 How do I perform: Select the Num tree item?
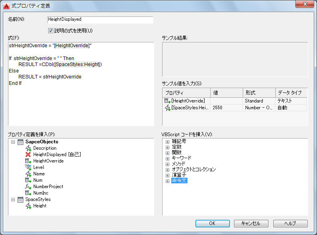38,180
